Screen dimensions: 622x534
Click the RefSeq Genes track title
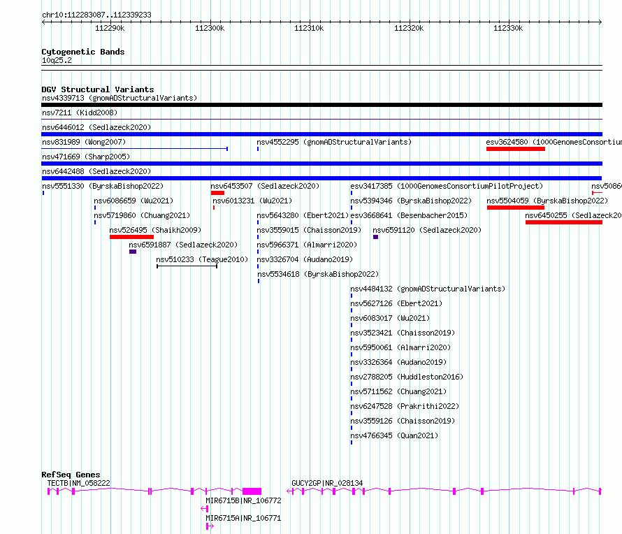pyautogui.click(x=71, y=475)
